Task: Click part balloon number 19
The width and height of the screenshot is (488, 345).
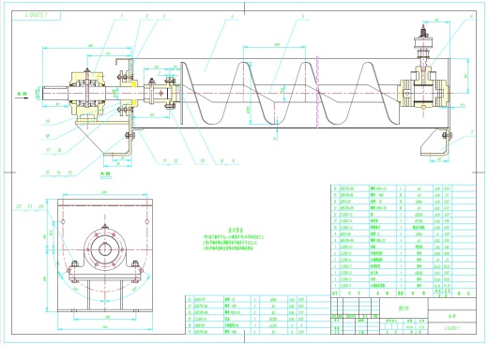Action: click(48, 121)
